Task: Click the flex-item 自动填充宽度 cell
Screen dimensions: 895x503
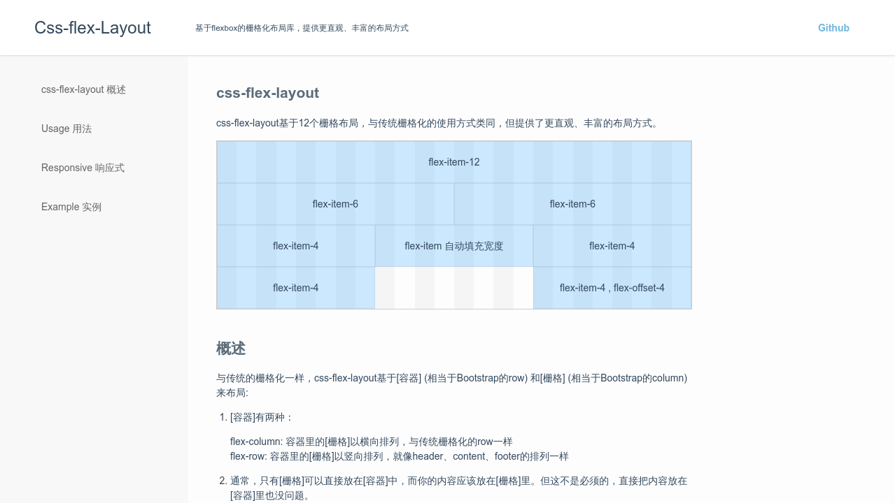Action: coord(454,246)
